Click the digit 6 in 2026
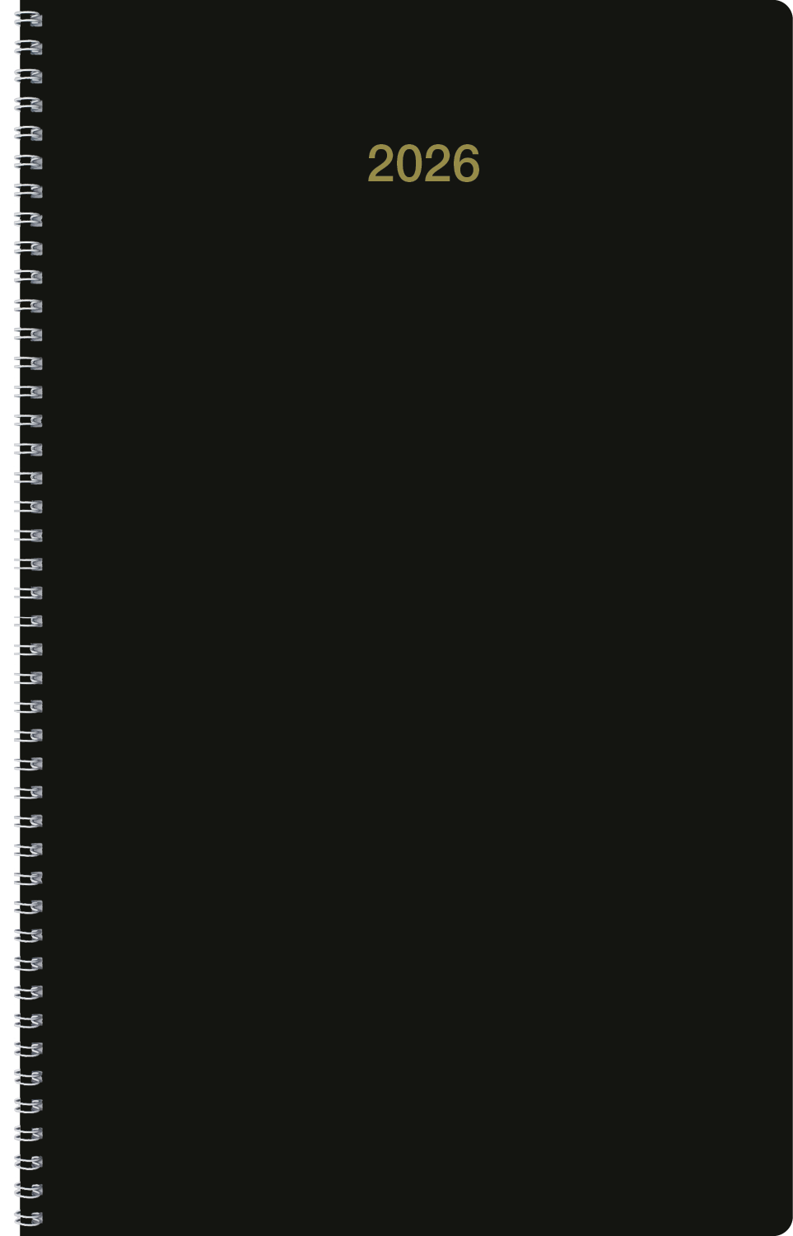 coord(466,164)
